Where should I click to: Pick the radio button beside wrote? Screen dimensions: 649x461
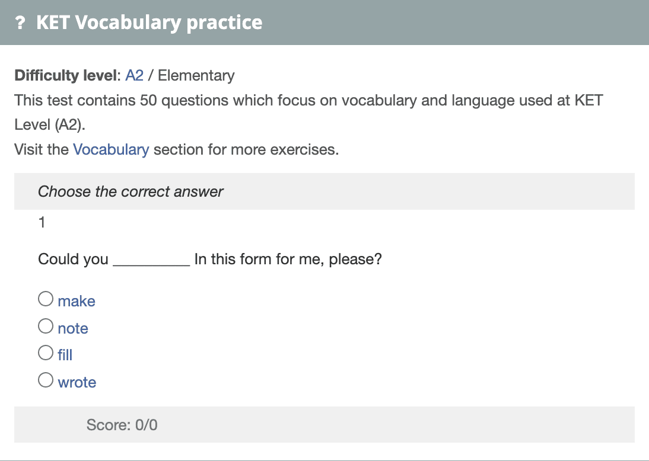click(46, 380)
